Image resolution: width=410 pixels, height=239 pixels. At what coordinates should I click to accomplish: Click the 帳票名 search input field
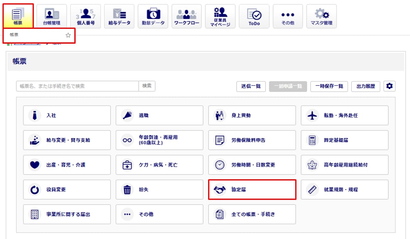[77, 86]
